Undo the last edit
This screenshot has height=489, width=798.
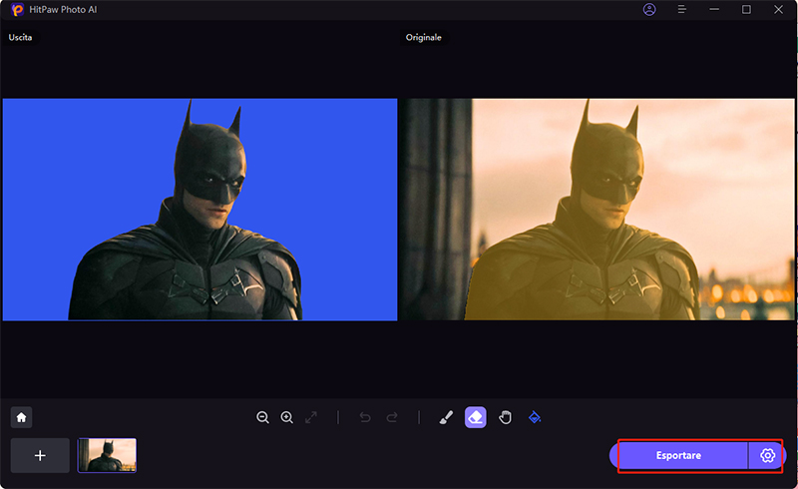pos(365,417)
